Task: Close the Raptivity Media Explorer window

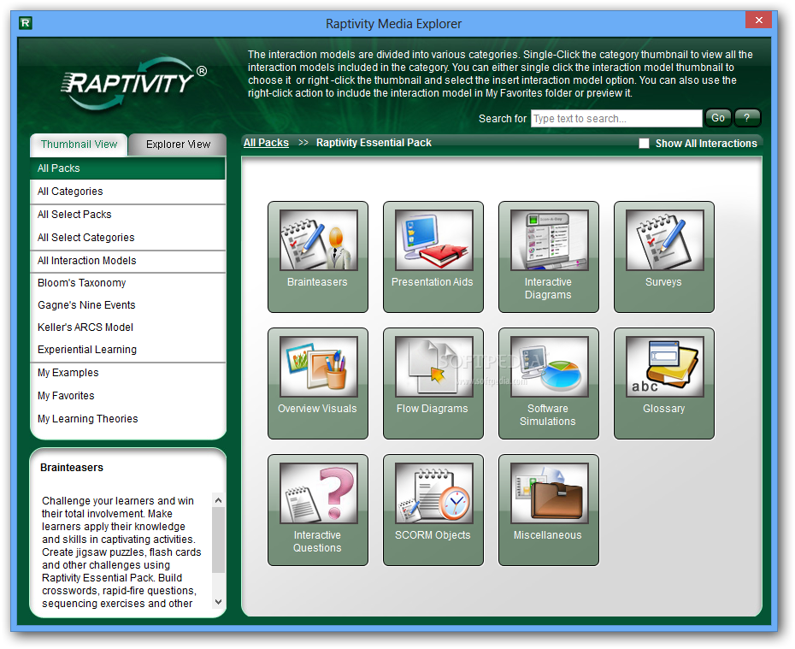Action: [x=759, y=21]
